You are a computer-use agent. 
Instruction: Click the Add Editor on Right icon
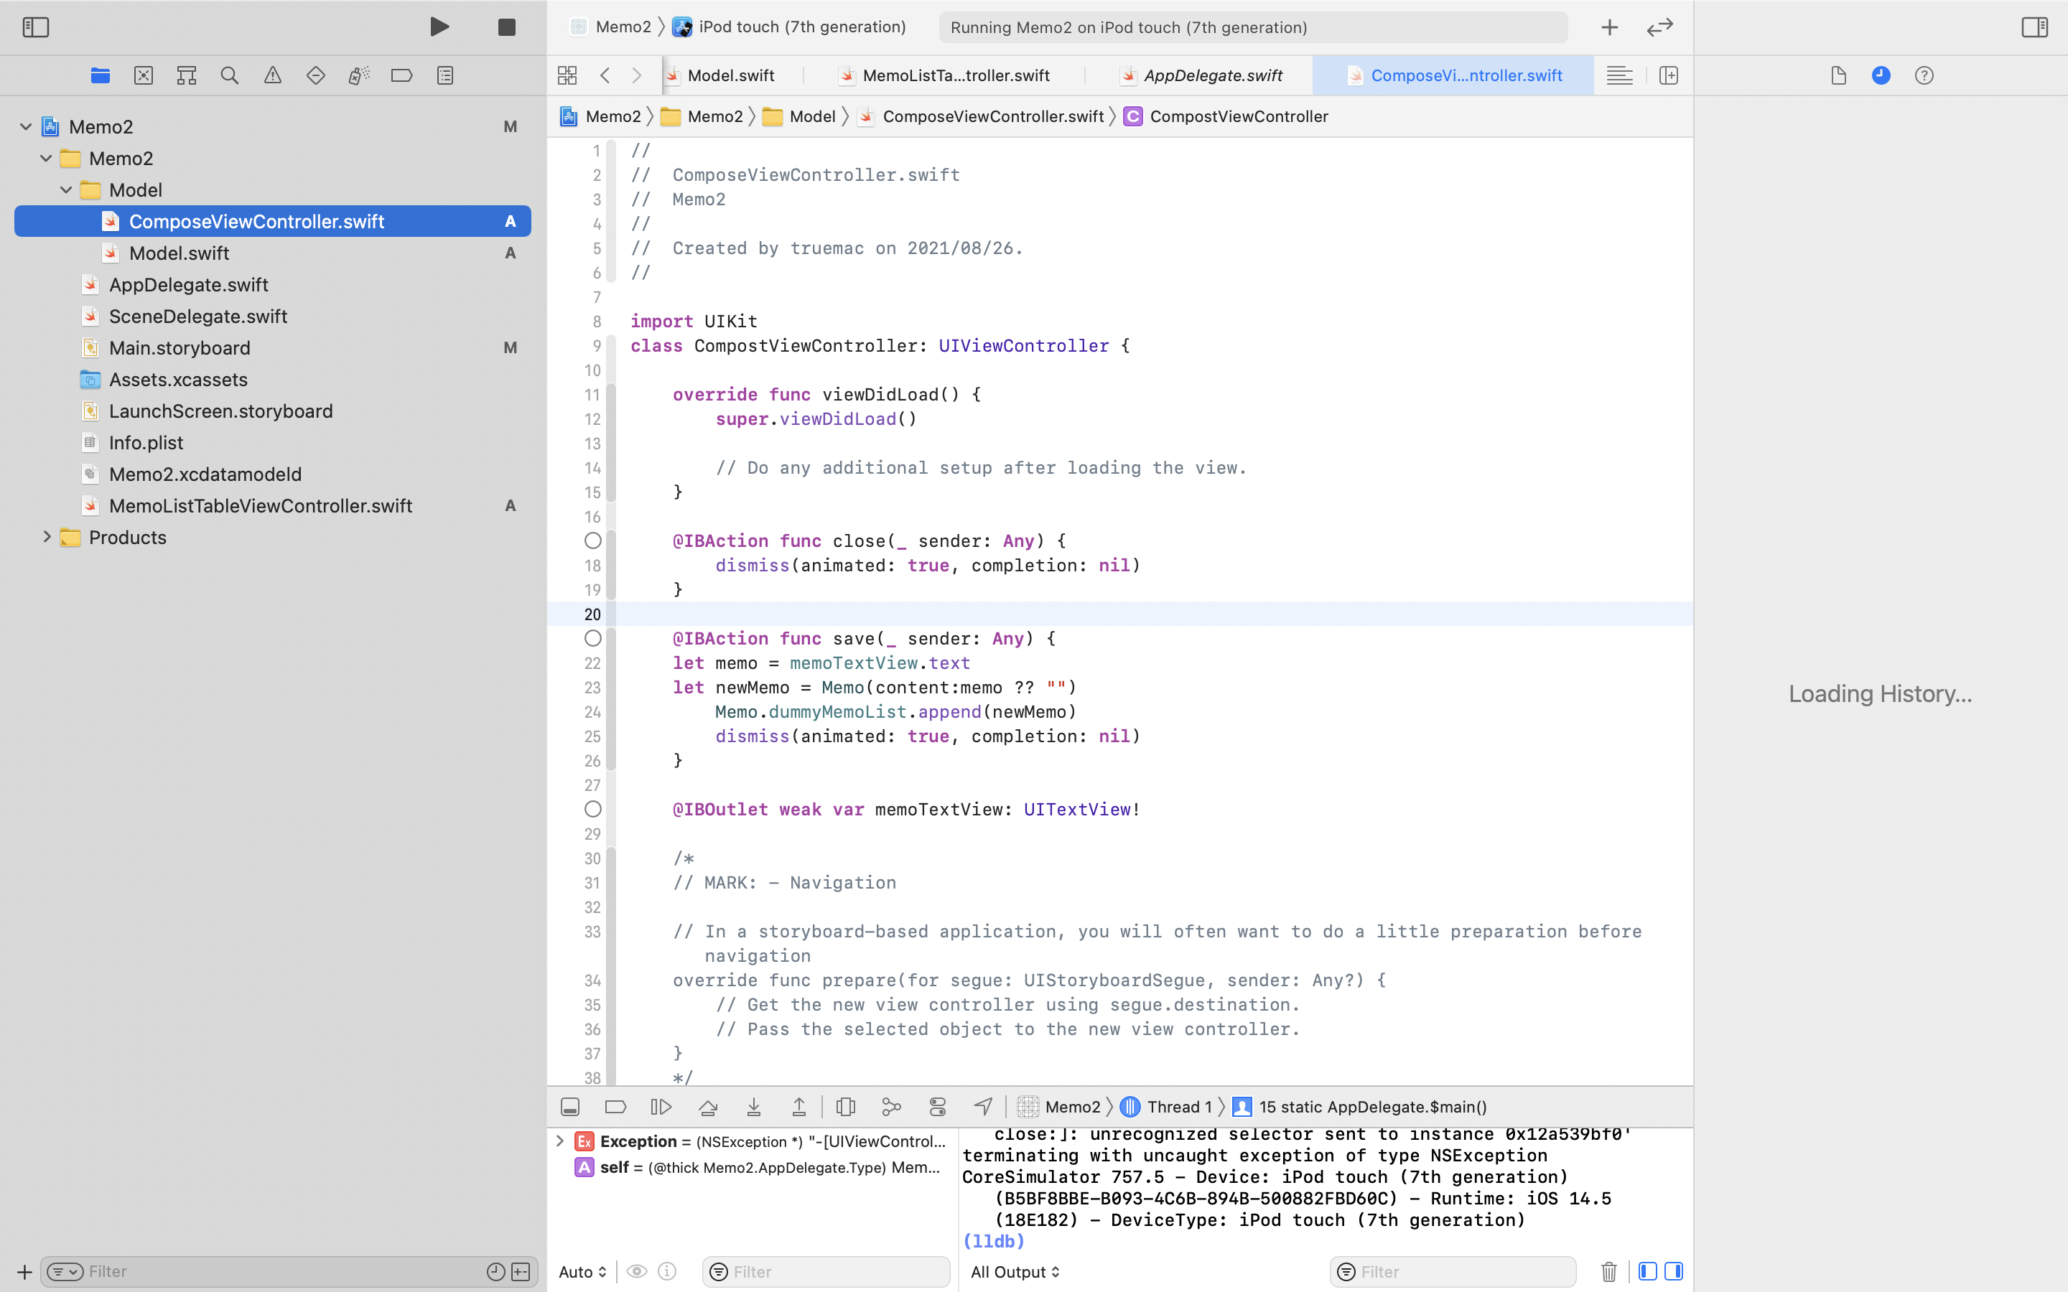[1668, 75]
